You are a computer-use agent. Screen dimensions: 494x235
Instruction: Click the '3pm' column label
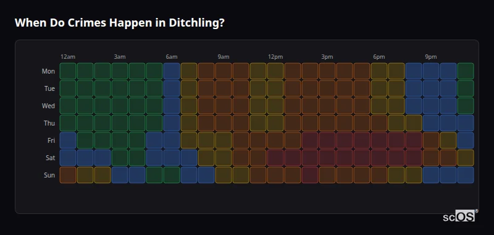327,57
